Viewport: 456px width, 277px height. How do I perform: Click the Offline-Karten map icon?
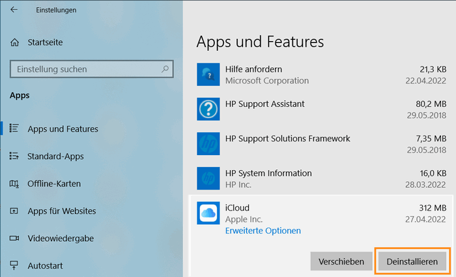14,184
